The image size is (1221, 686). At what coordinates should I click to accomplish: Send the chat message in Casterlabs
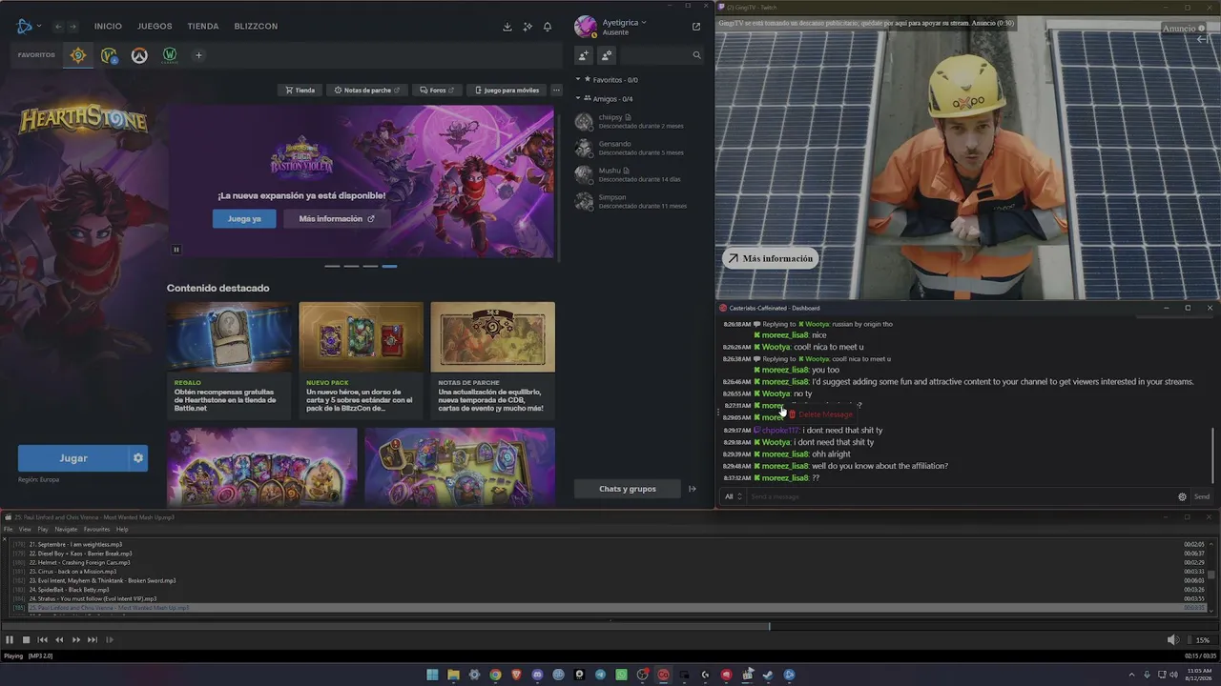[1202, 496]
